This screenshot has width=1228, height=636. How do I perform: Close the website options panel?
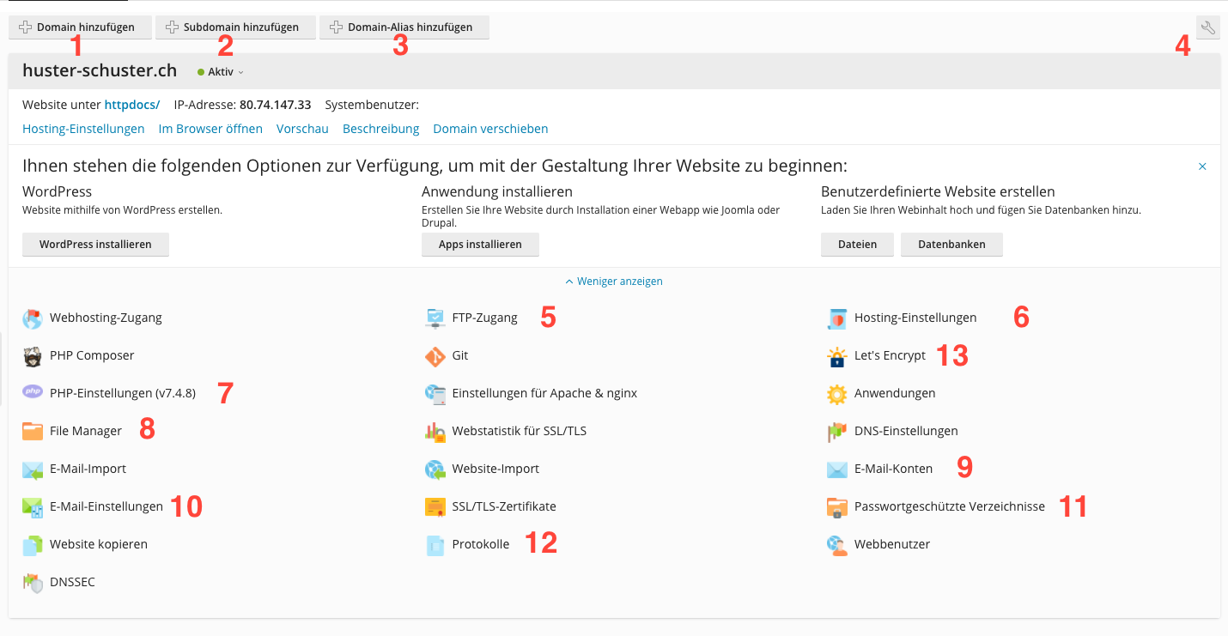pyautogui.click(x=1202, y=167)
